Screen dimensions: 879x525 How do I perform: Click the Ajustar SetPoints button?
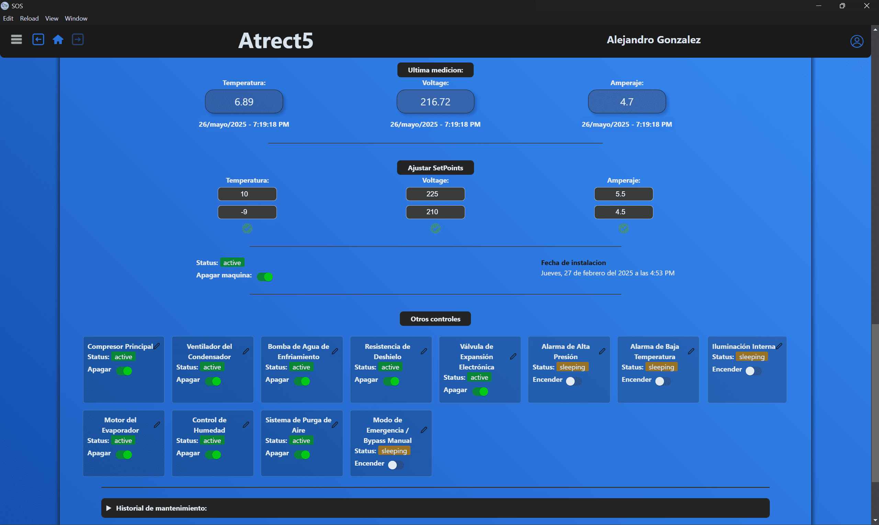(x=435, y=168)
